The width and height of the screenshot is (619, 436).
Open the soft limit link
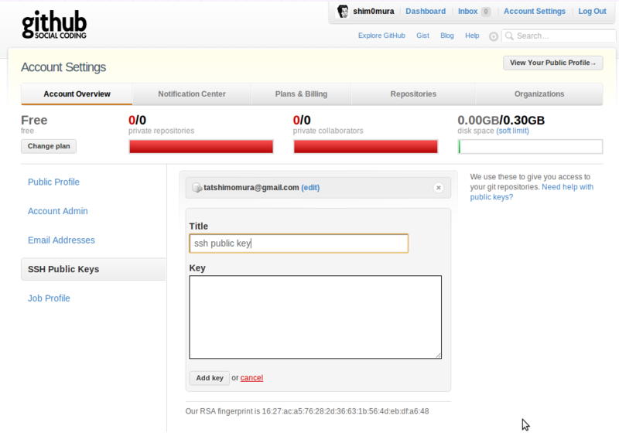(x=512, y=131)
